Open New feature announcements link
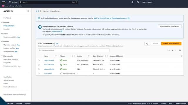This screenshot has height=105, width=188. (14, 94)
